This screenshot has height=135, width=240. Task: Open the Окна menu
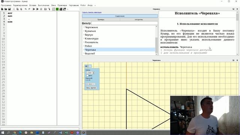(53, 5)
